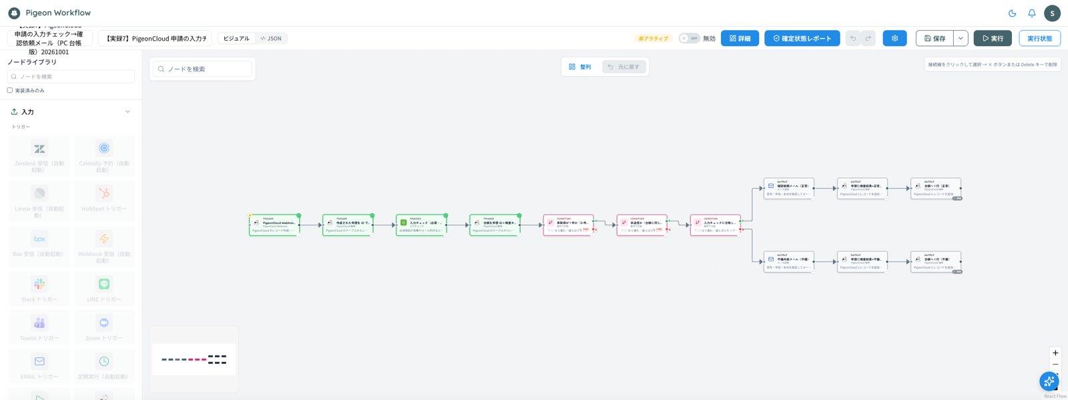Click the canvas minimap
The width and height of the screenshot is (1068, 400).
194,359
